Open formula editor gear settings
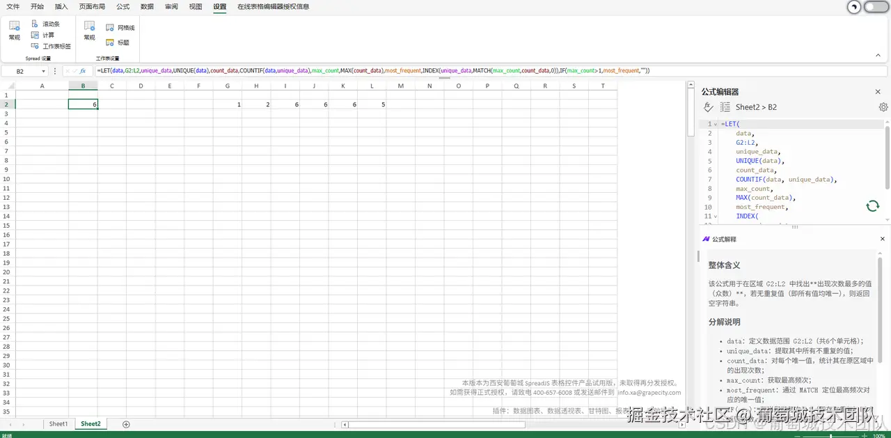 point(883,107)
